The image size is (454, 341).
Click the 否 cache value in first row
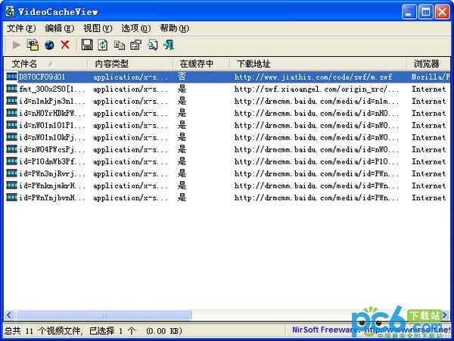click(182, 77)
